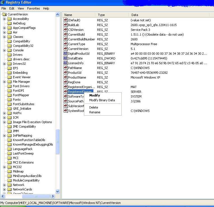Viewport: 214px width, 207px height.
Task: Click the (Default) value icon
Action: tap(65, 20)
